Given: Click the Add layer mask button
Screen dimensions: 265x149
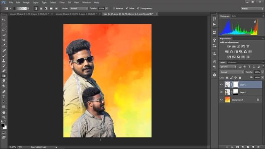Looking at the screenshot, I should (x=238, y=147).
